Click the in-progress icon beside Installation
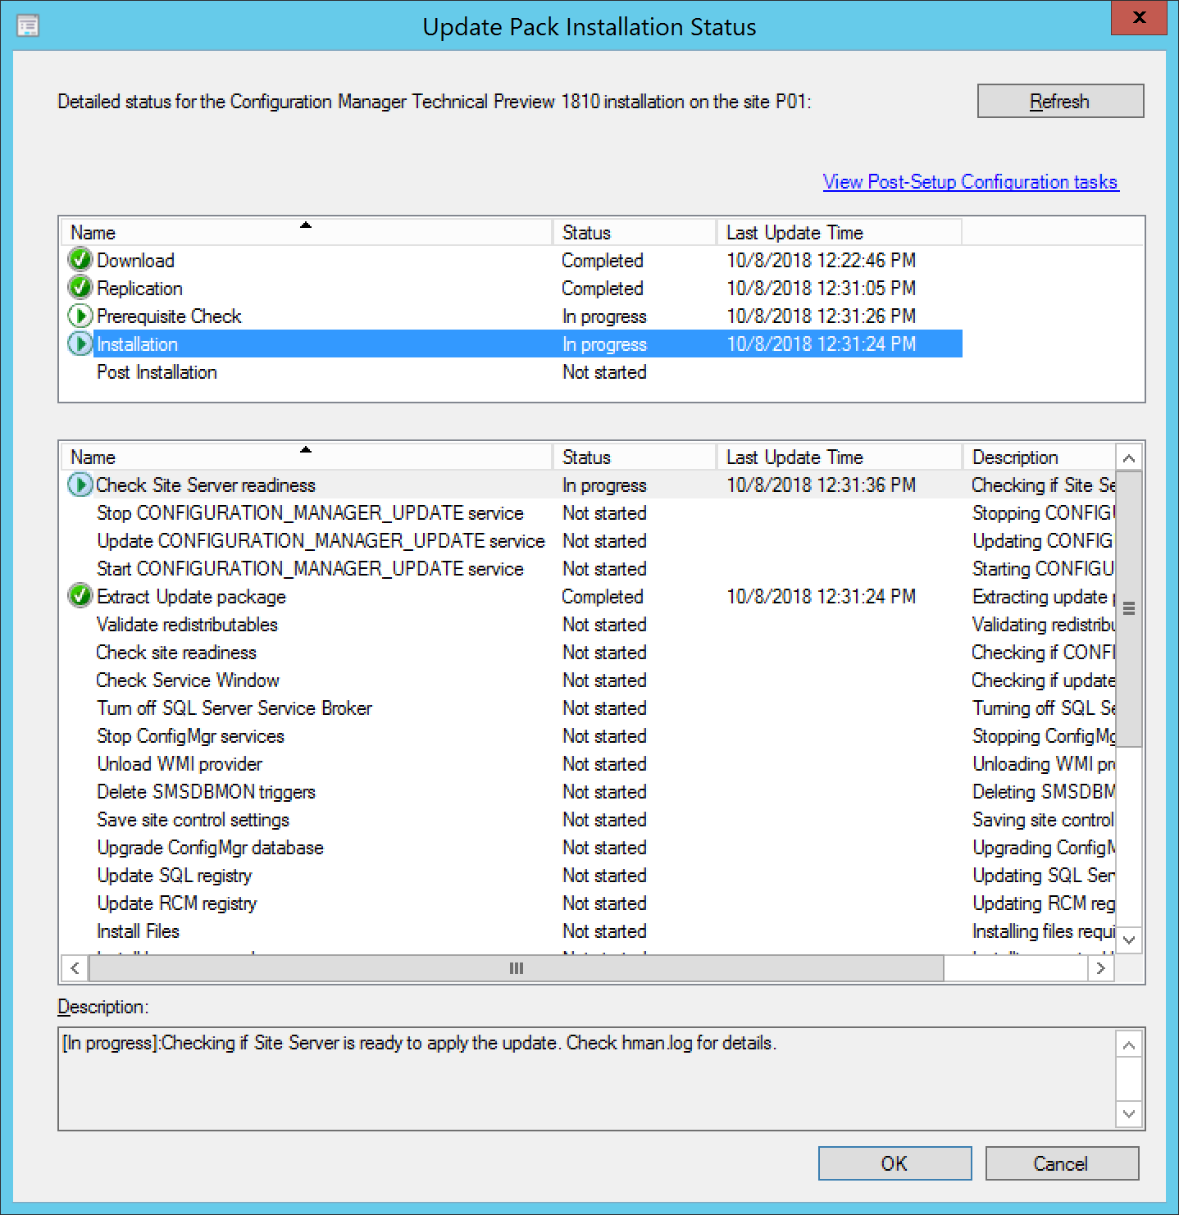The image size is (1179, 1215). point(80,344)
